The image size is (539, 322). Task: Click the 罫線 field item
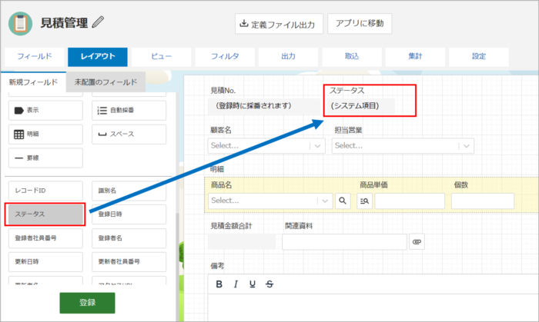pos(45,158)
